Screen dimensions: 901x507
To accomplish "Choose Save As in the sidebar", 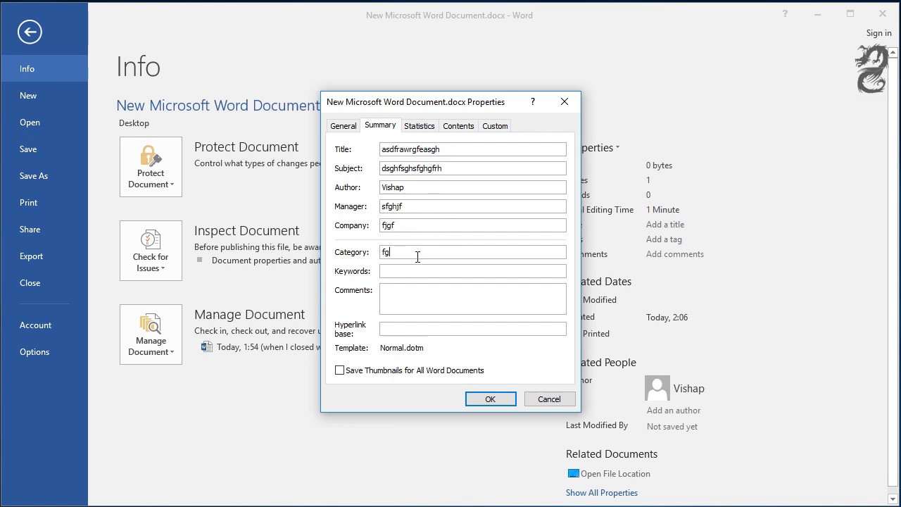I will pos(44,176).
